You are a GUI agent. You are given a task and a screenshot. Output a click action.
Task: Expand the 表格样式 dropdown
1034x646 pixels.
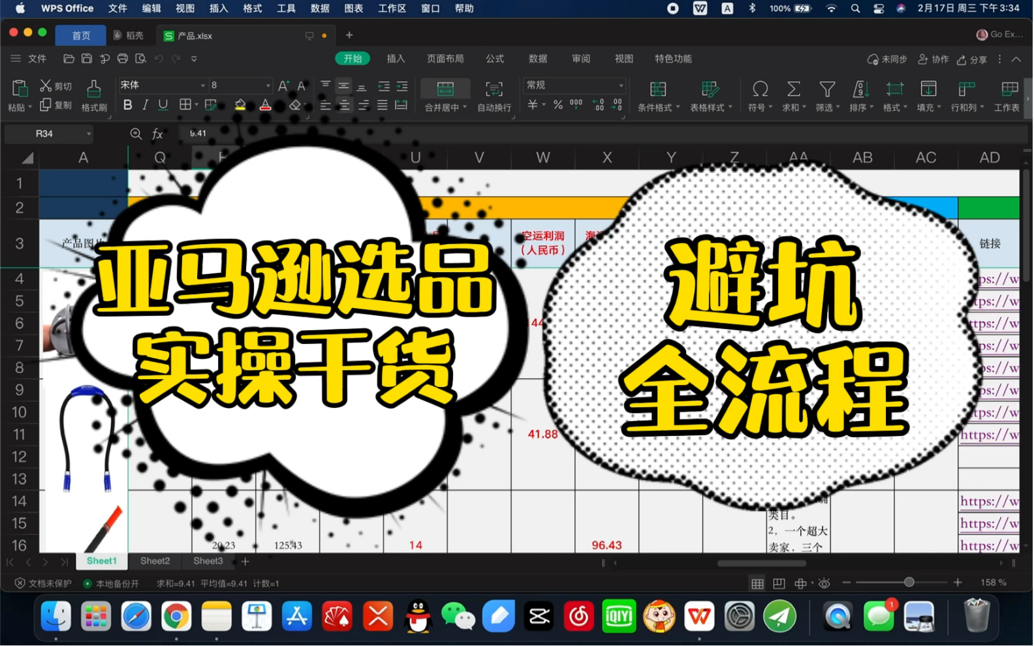pos(730,107)
